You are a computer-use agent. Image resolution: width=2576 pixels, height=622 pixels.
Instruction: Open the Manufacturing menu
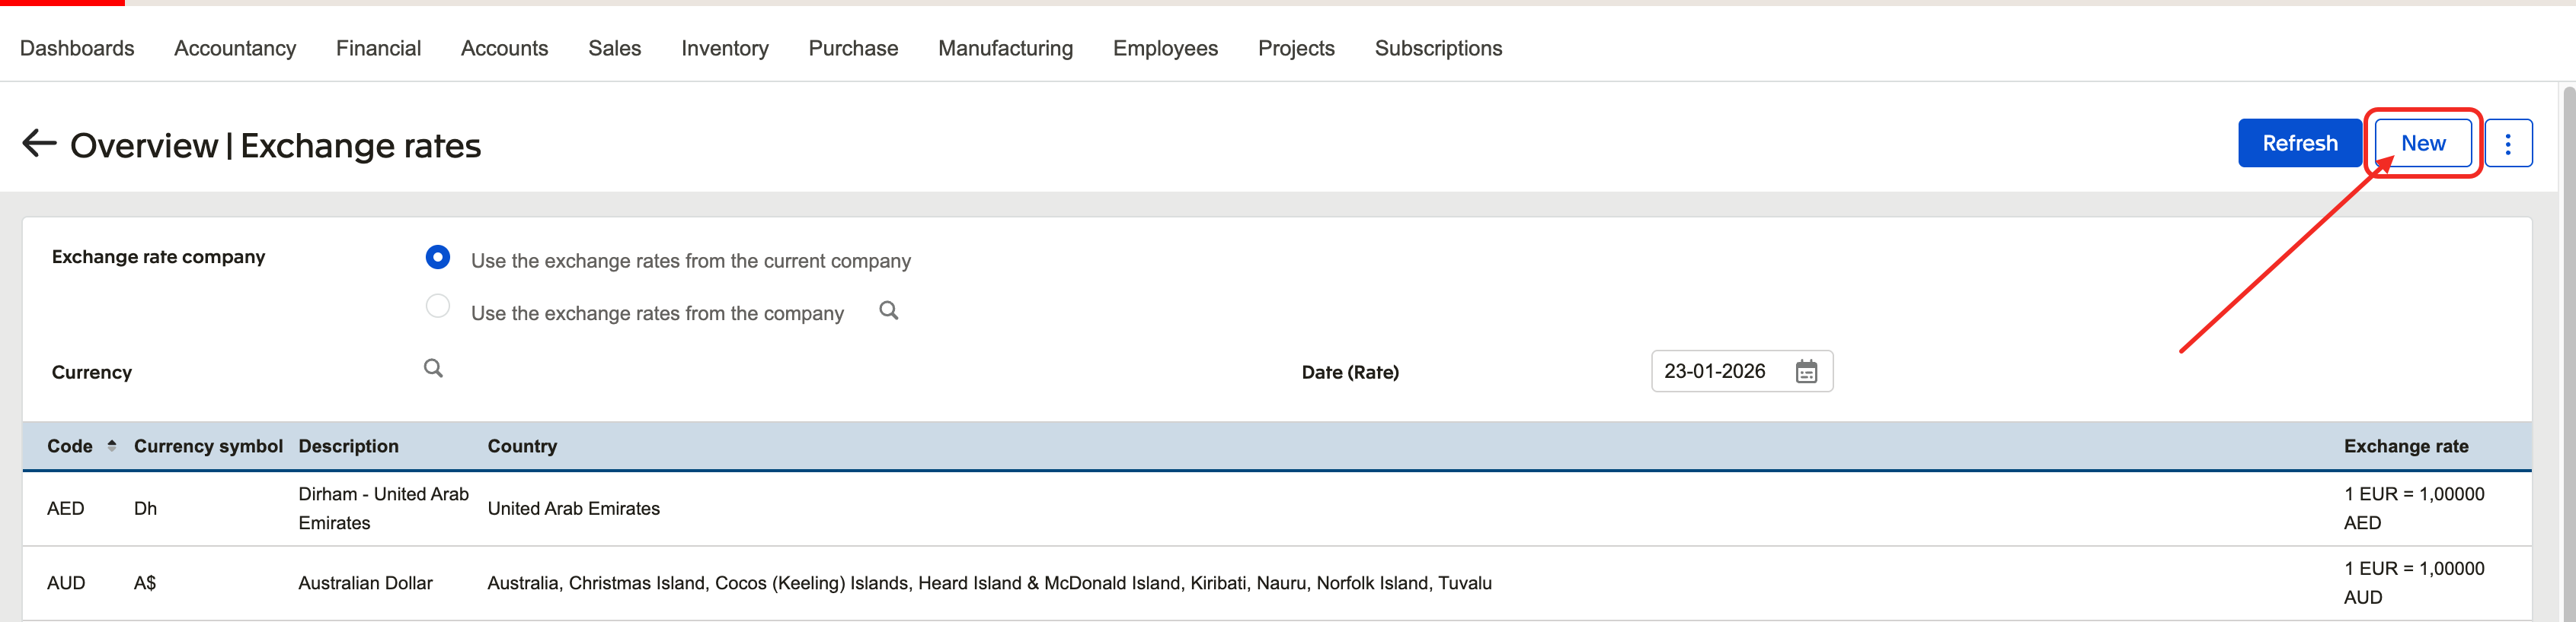click(1005, 48)
